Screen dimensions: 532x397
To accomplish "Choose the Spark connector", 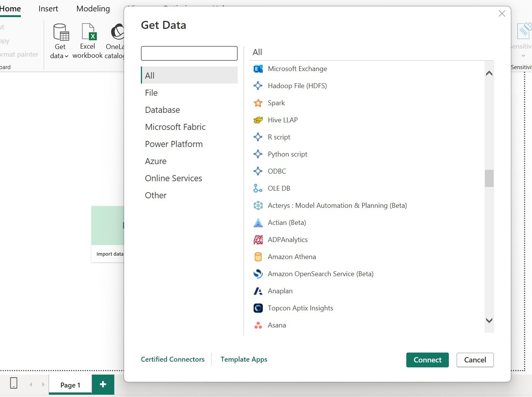I will coord(276,103).
